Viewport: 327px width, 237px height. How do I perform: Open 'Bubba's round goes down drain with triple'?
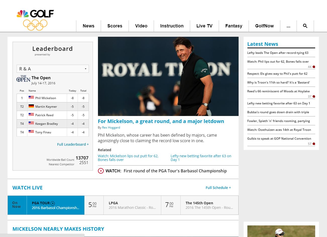point(278,112)
